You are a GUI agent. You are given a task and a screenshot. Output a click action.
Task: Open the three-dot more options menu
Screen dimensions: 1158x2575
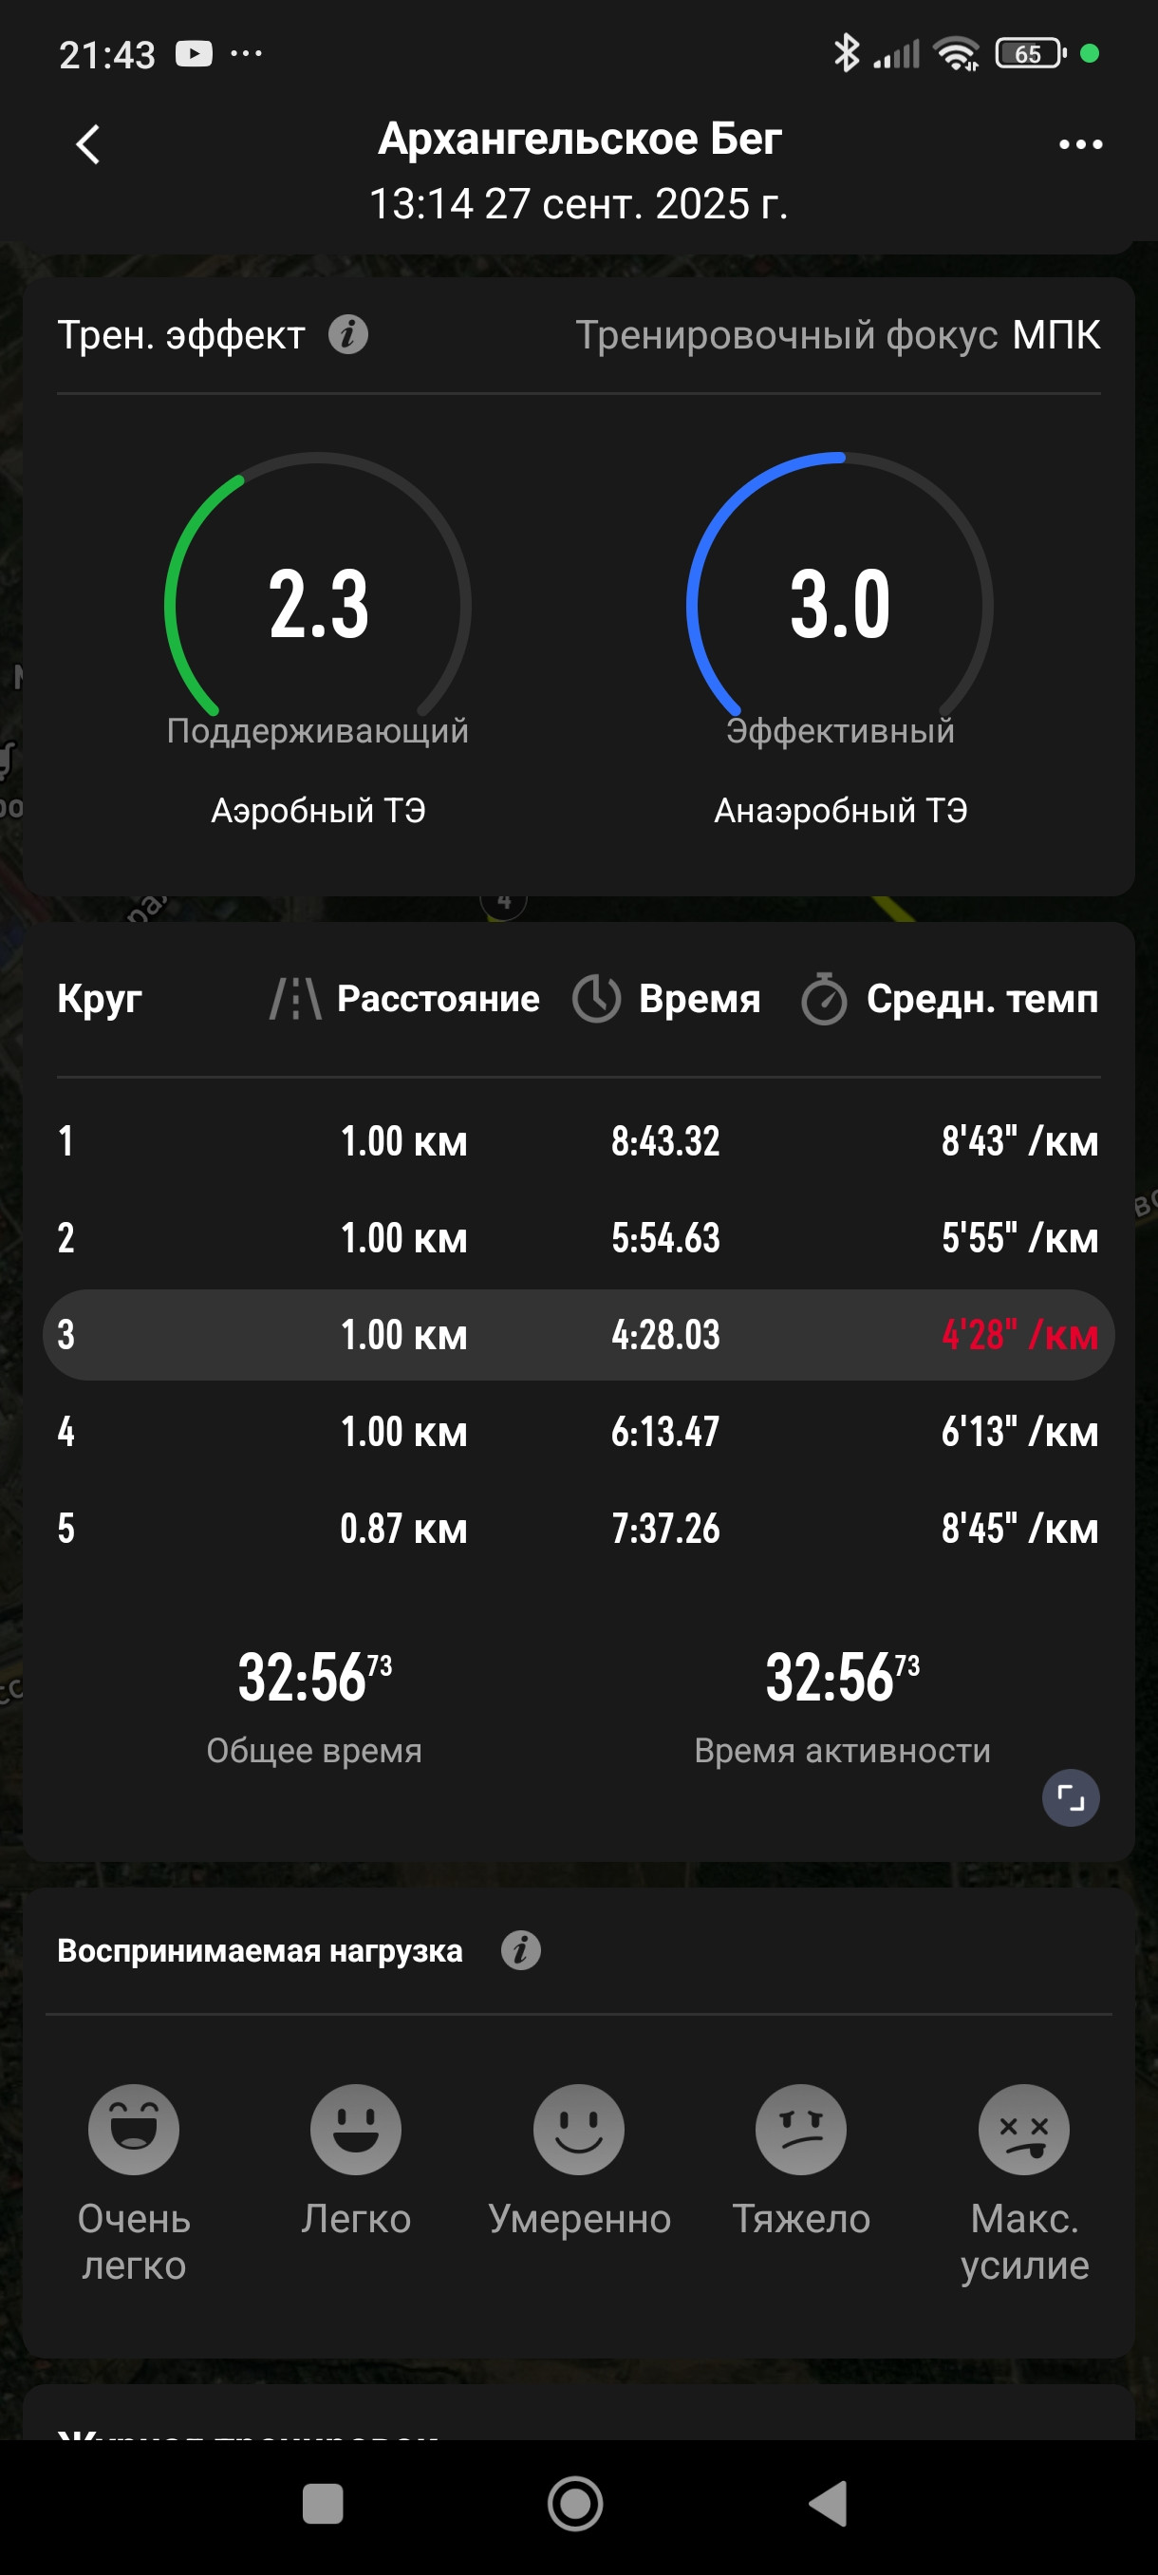[1080, 145]
